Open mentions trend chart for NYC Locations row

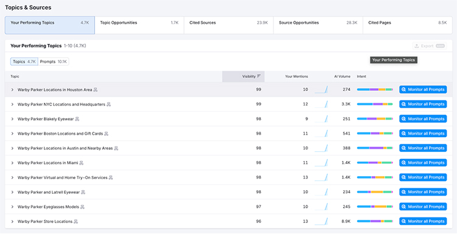click(x=321, y=104)
